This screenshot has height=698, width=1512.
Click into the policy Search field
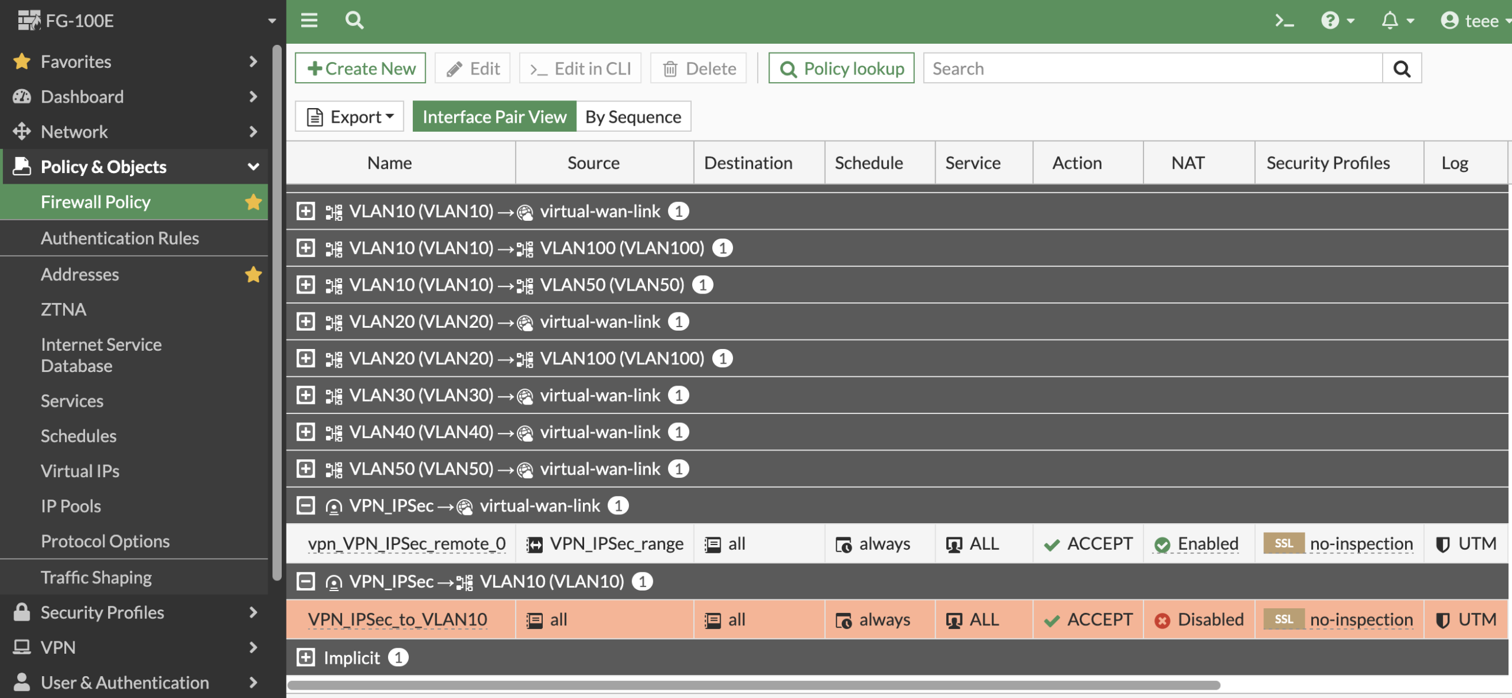point(1152,69)
